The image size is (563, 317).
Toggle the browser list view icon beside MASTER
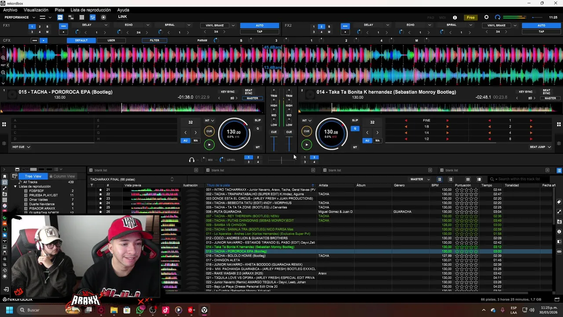(x=439, y=179)
